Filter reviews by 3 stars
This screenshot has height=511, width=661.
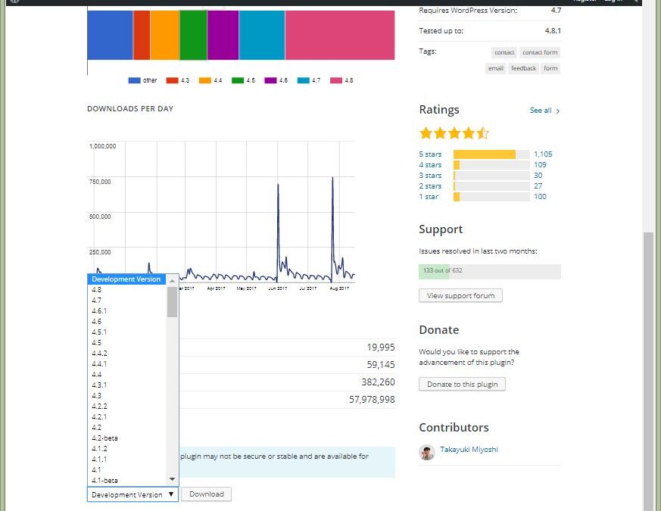(430, 176)
